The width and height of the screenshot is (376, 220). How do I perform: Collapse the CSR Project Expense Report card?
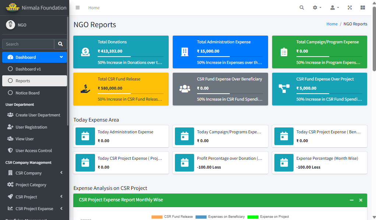coord(352,200)
